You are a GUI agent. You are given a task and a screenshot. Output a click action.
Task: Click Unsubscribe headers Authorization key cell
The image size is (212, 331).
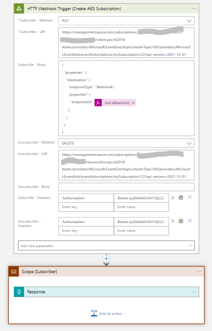pyautogui.click(x=86, y=222)
